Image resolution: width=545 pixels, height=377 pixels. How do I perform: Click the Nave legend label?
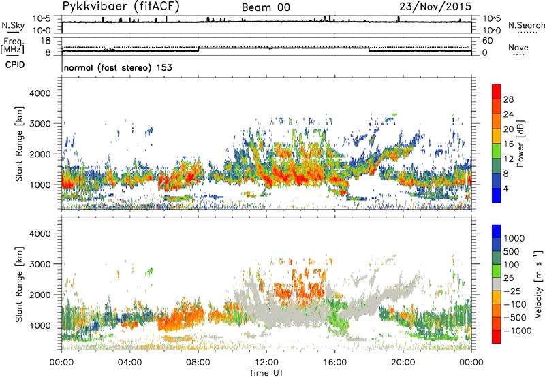coord(518,47)
